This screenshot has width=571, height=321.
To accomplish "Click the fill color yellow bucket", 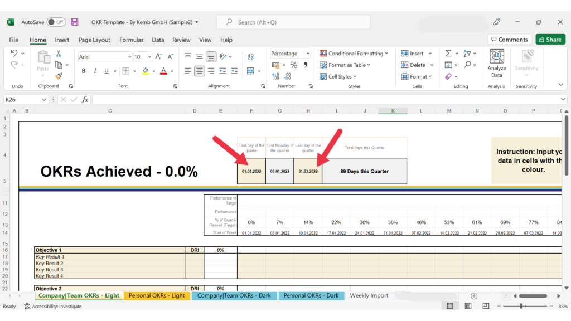I will click(146, 71).
